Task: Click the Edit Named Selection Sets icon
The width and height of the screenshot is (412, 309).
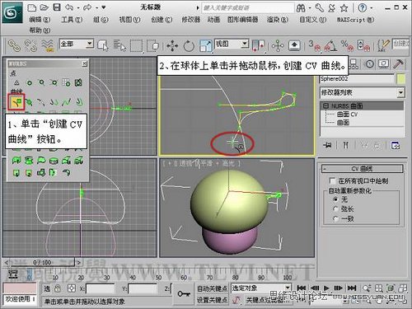Action: click(x=383, y=45)
